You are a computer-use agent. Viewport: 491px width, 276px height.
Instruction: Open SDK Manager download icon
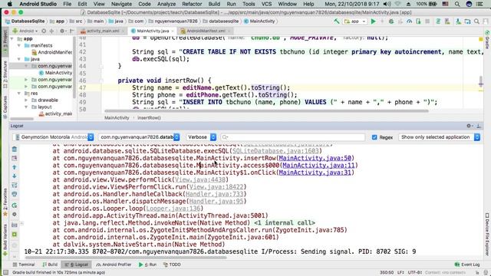coord(458,21)
